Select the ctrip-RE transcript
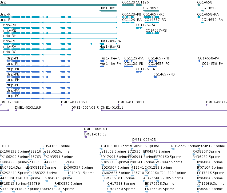 60,33
